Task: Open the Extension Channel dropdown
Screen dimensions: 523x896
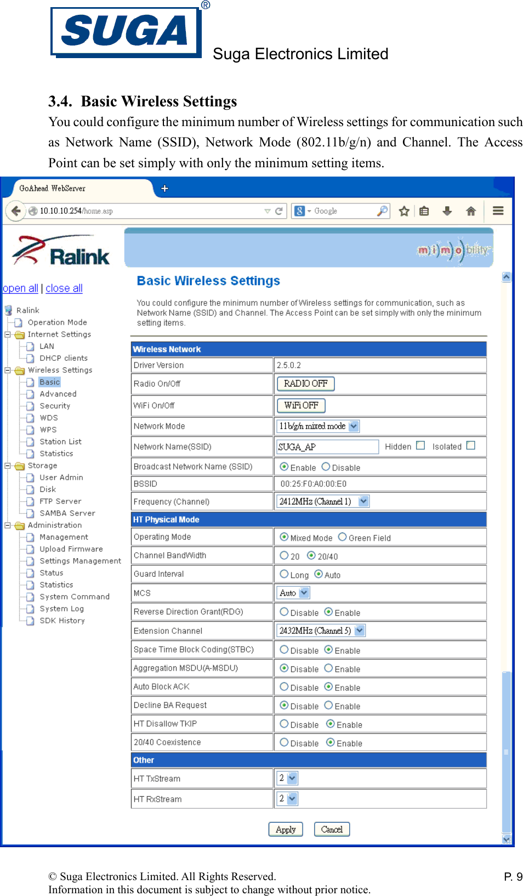Action: tap(321, 631)
